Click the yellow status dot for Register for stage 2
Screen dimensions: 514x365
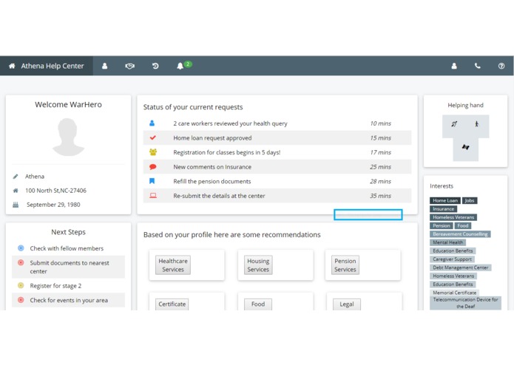pyautogui.click(x=21, y=285)
